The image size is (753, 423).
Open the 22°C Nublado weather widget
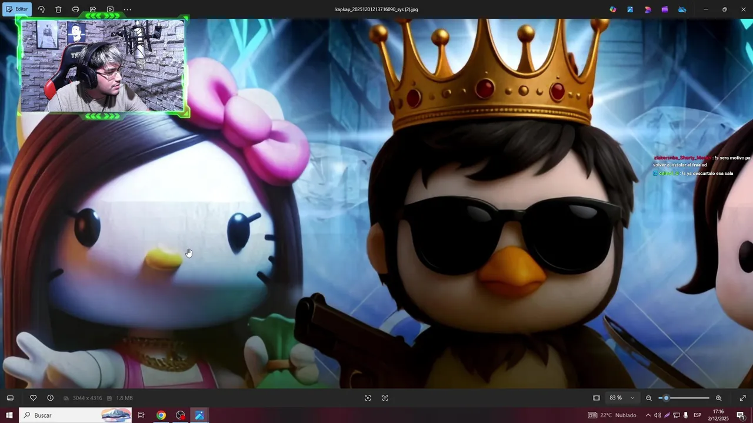click(613, 415)
